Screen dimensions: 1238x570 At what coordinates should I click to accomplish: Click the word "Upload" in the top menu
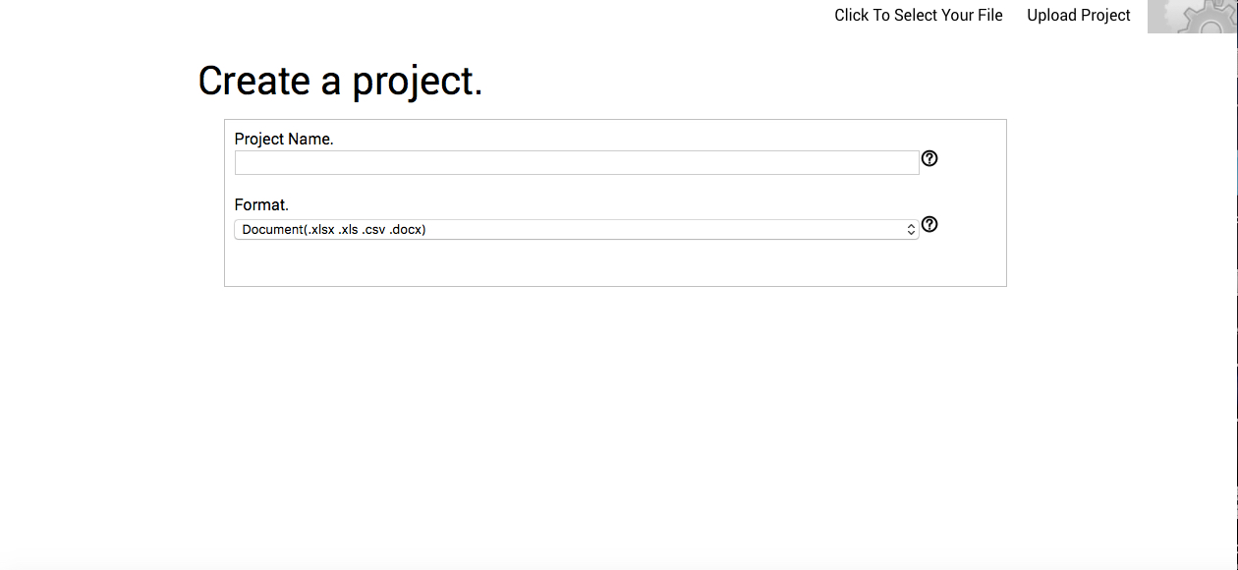click(x=1050, y=15)
